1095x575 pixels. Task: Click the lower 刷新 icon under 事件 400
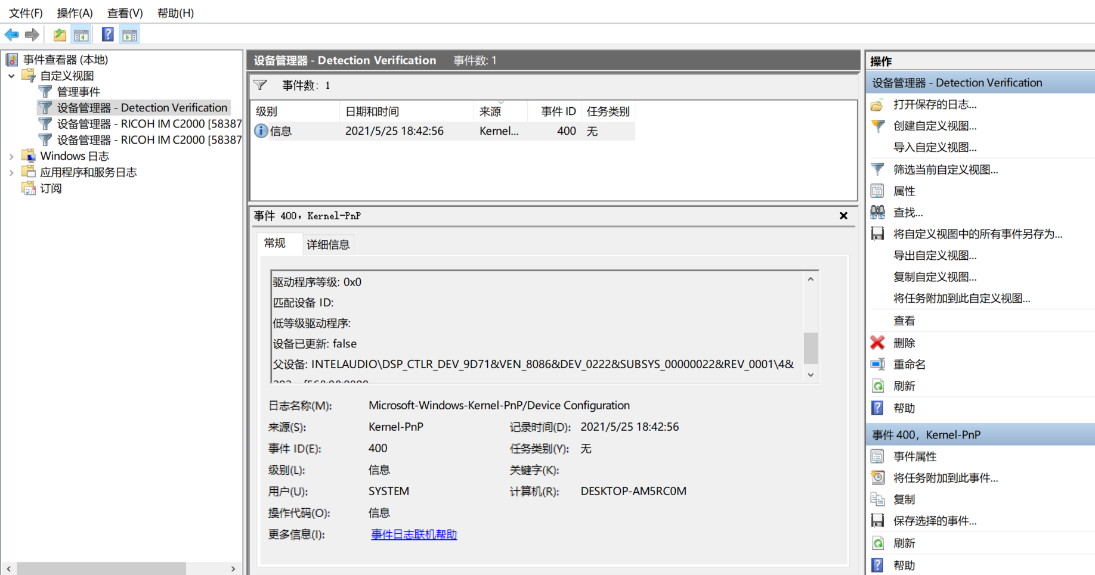pos(877,543)
